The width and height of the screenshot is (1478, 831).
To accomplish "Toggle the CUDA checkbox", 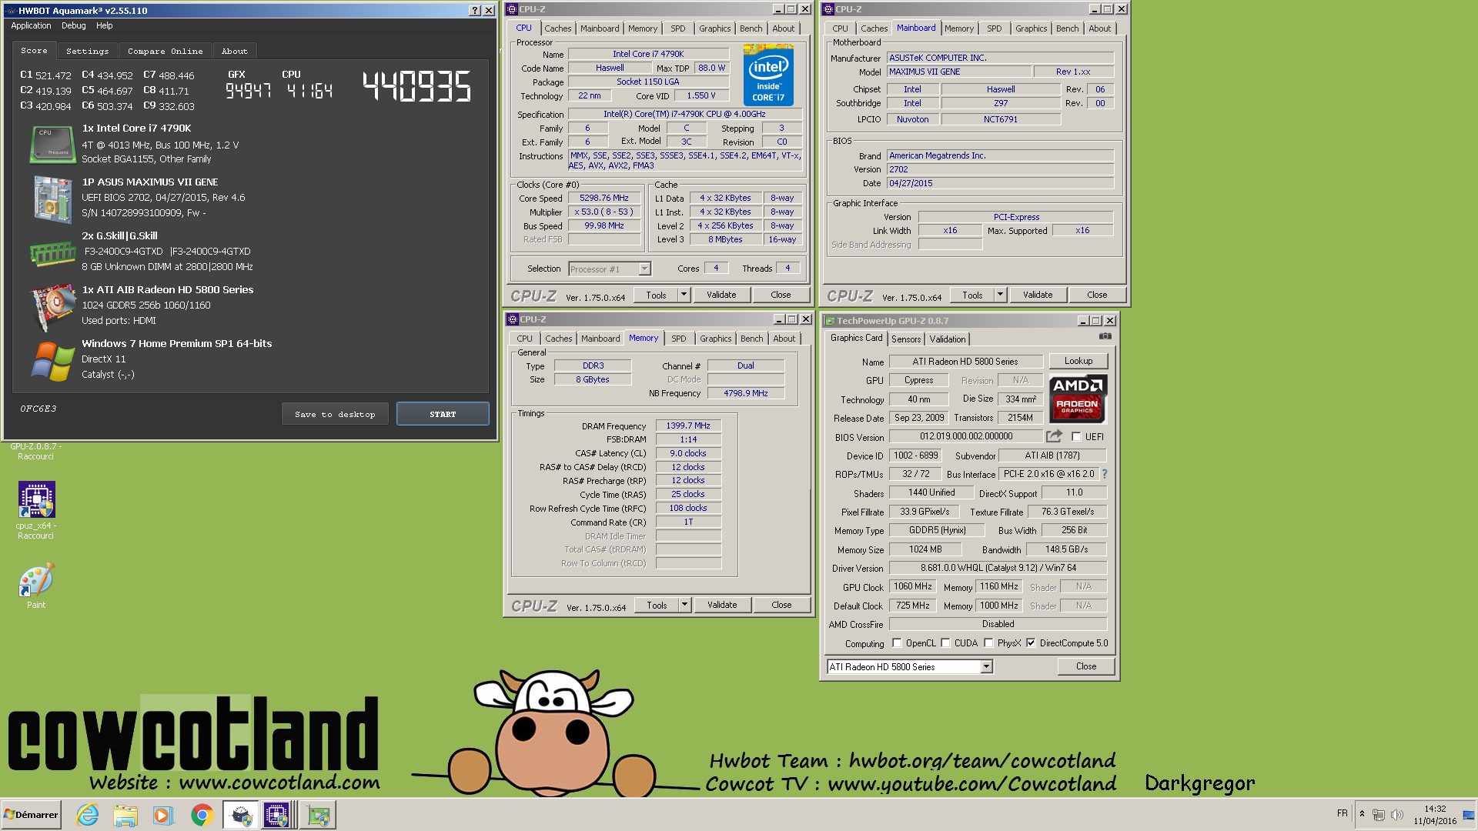I will pyautogui.click(x=945, y=643).
